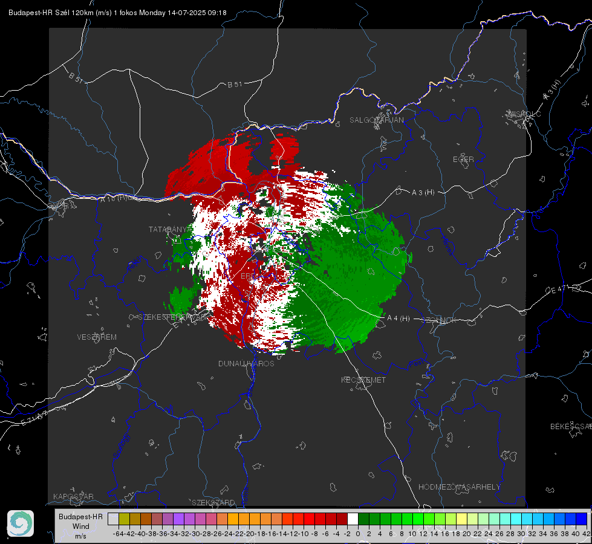592x544 pixels.
Task: Pick the light grey first legend swatch
Action: [113, 519]
